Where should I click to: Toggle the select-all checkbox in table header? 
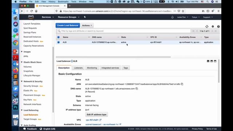[58, 37]
